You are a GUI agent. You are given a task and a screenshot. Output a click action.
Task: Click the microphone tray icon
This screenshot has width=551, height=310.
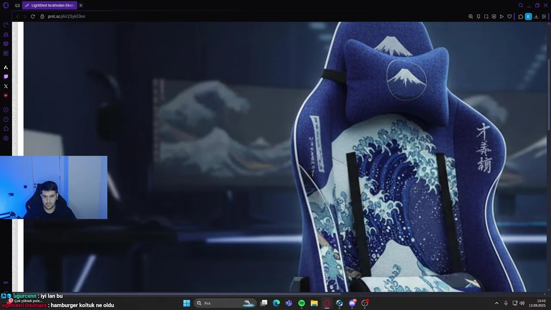[506, 303]
